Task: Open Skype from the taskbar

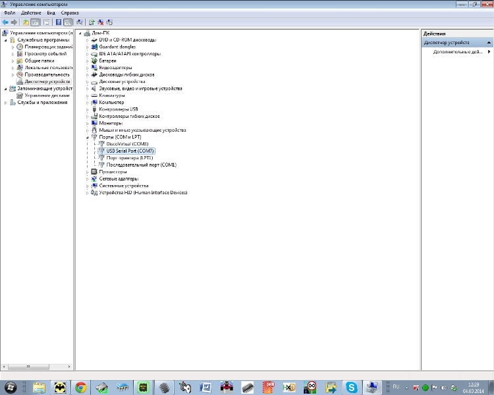Action: 352,387
